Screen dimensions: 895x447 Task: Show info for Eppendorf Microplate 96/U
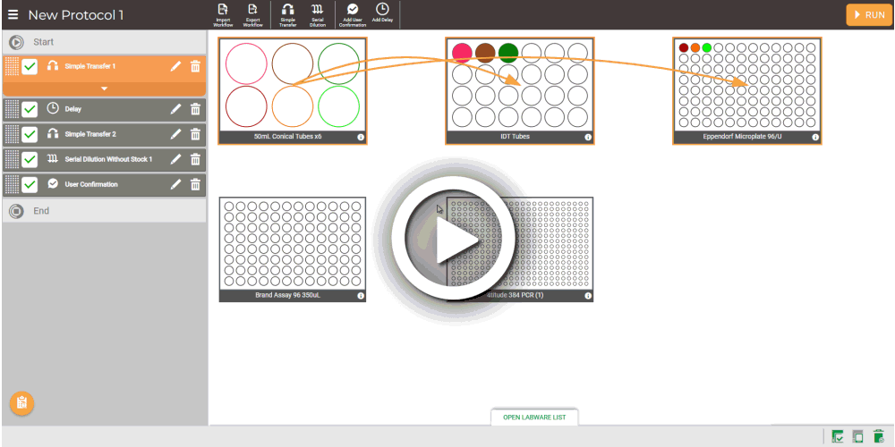pyautogui.click(x=814, y=138)
